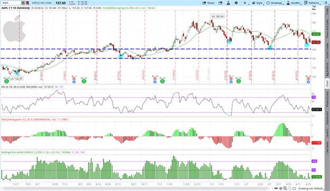Click the red 157.65 last price tag
Image resolution: width=330 pixels, height=191 pixels.
pyautogui.click(x=316, y=42)
